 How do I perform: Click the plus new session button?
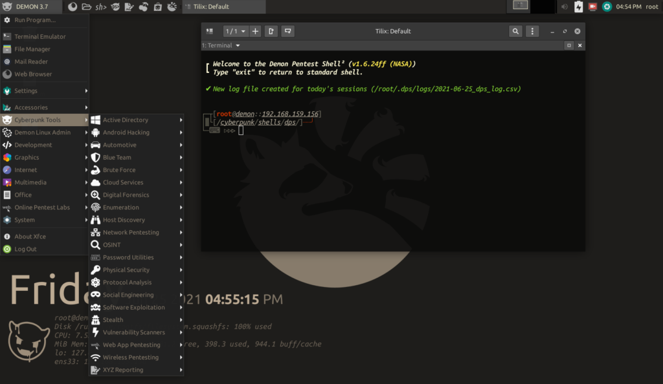[255, 31]
